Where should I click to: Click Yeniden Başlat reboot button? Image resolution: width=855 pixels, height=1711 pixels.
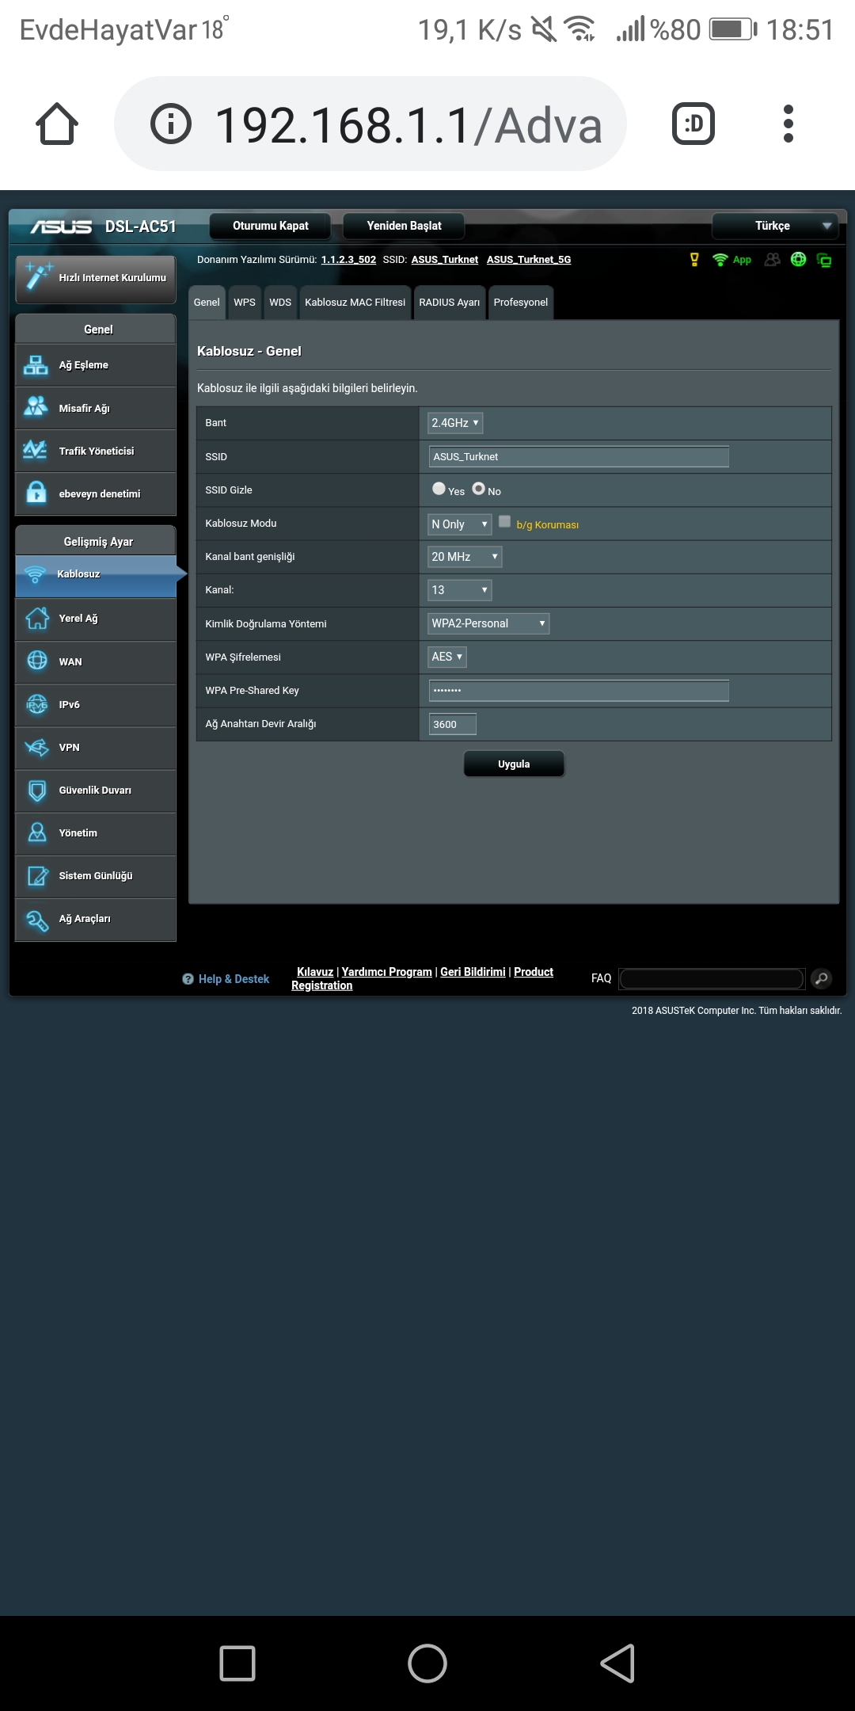[405, 226]
